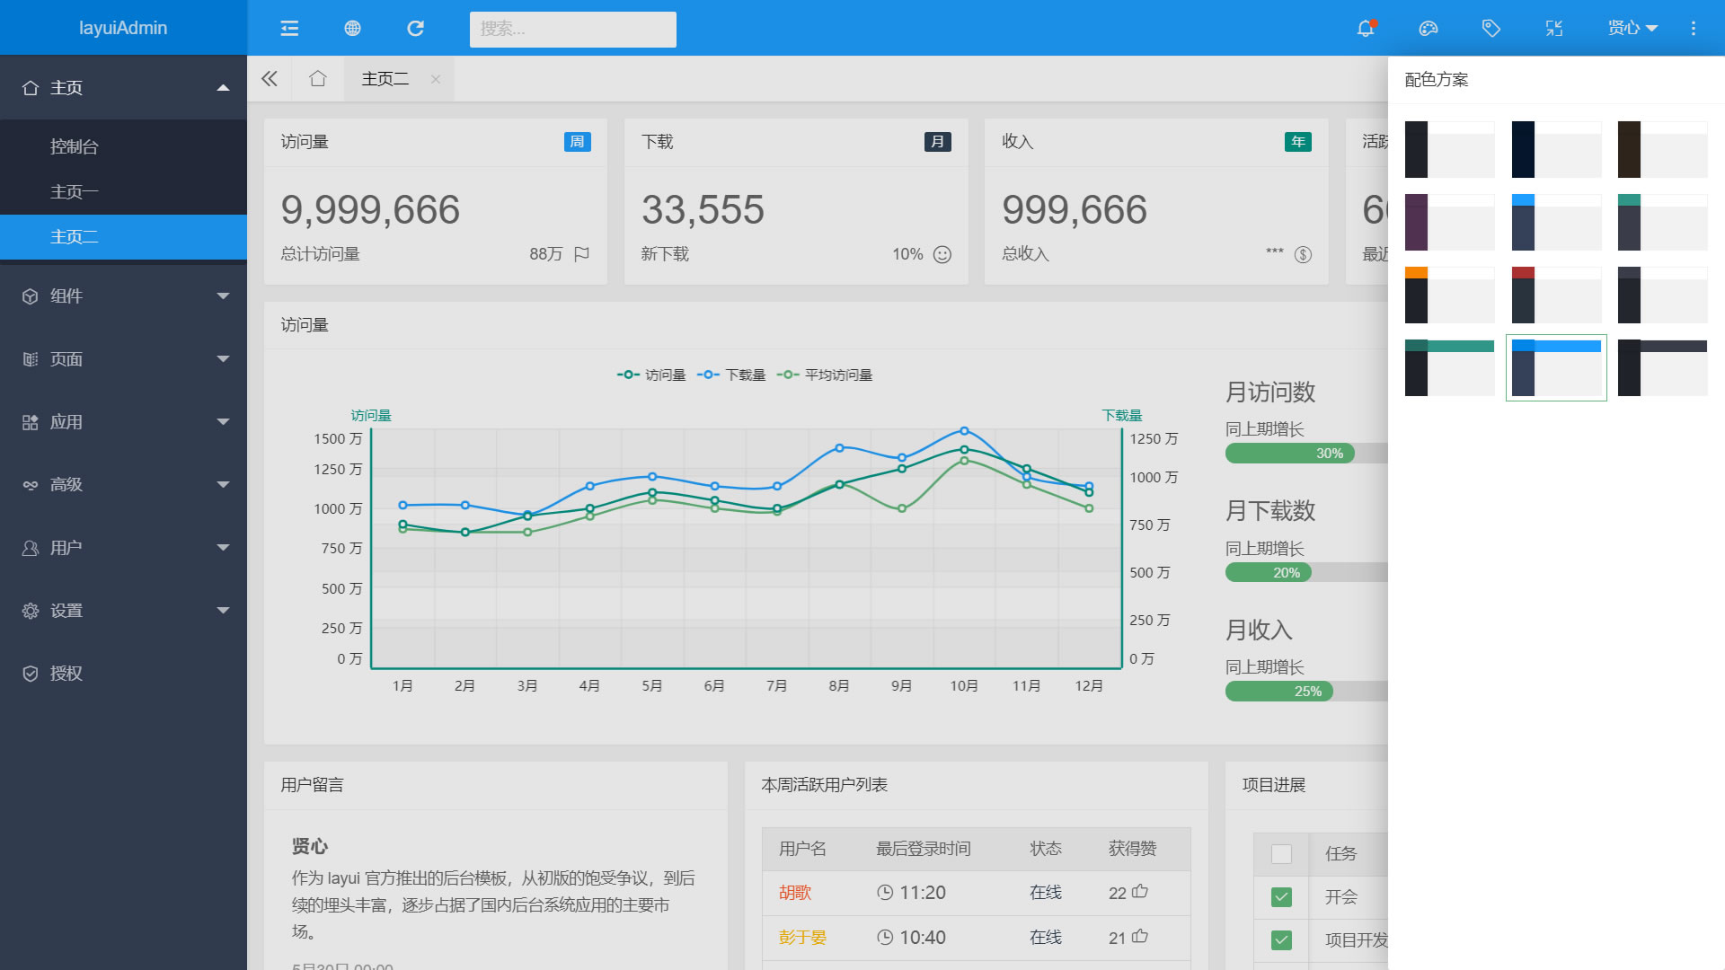
Task: Click the 搜索 search input field
Action: point(572,29)
